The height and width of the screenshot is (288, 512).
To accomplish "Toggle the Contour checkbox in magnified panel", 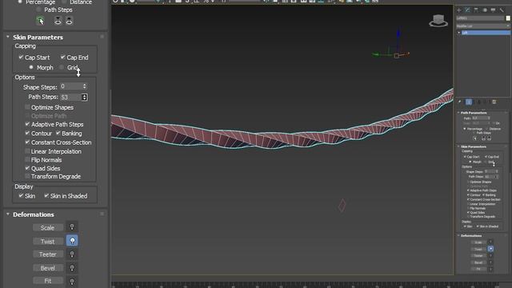I will pos(27,134).
